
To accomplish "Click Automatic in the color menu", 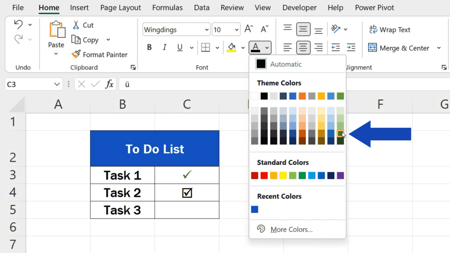I will click(286, 64).
